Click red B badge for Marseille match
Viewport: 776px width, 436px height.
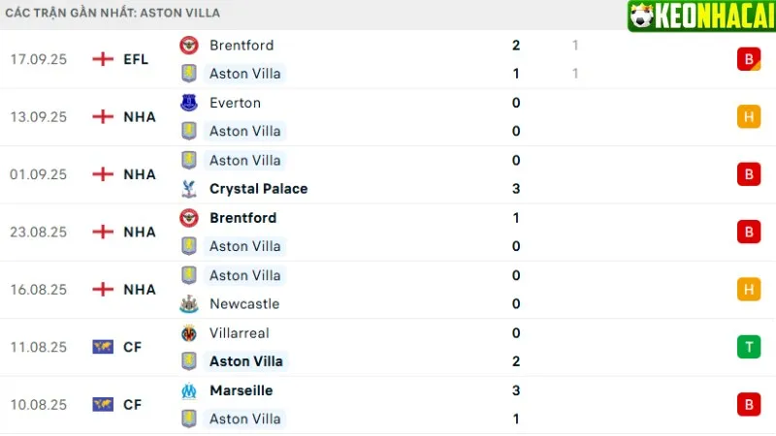pyautogui.click(x=749, y=404)
